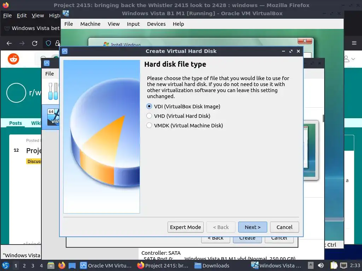Screen dimensions: 362x271
Task: Click the Install Windows flag icon in VM
Action: point(106,44)
